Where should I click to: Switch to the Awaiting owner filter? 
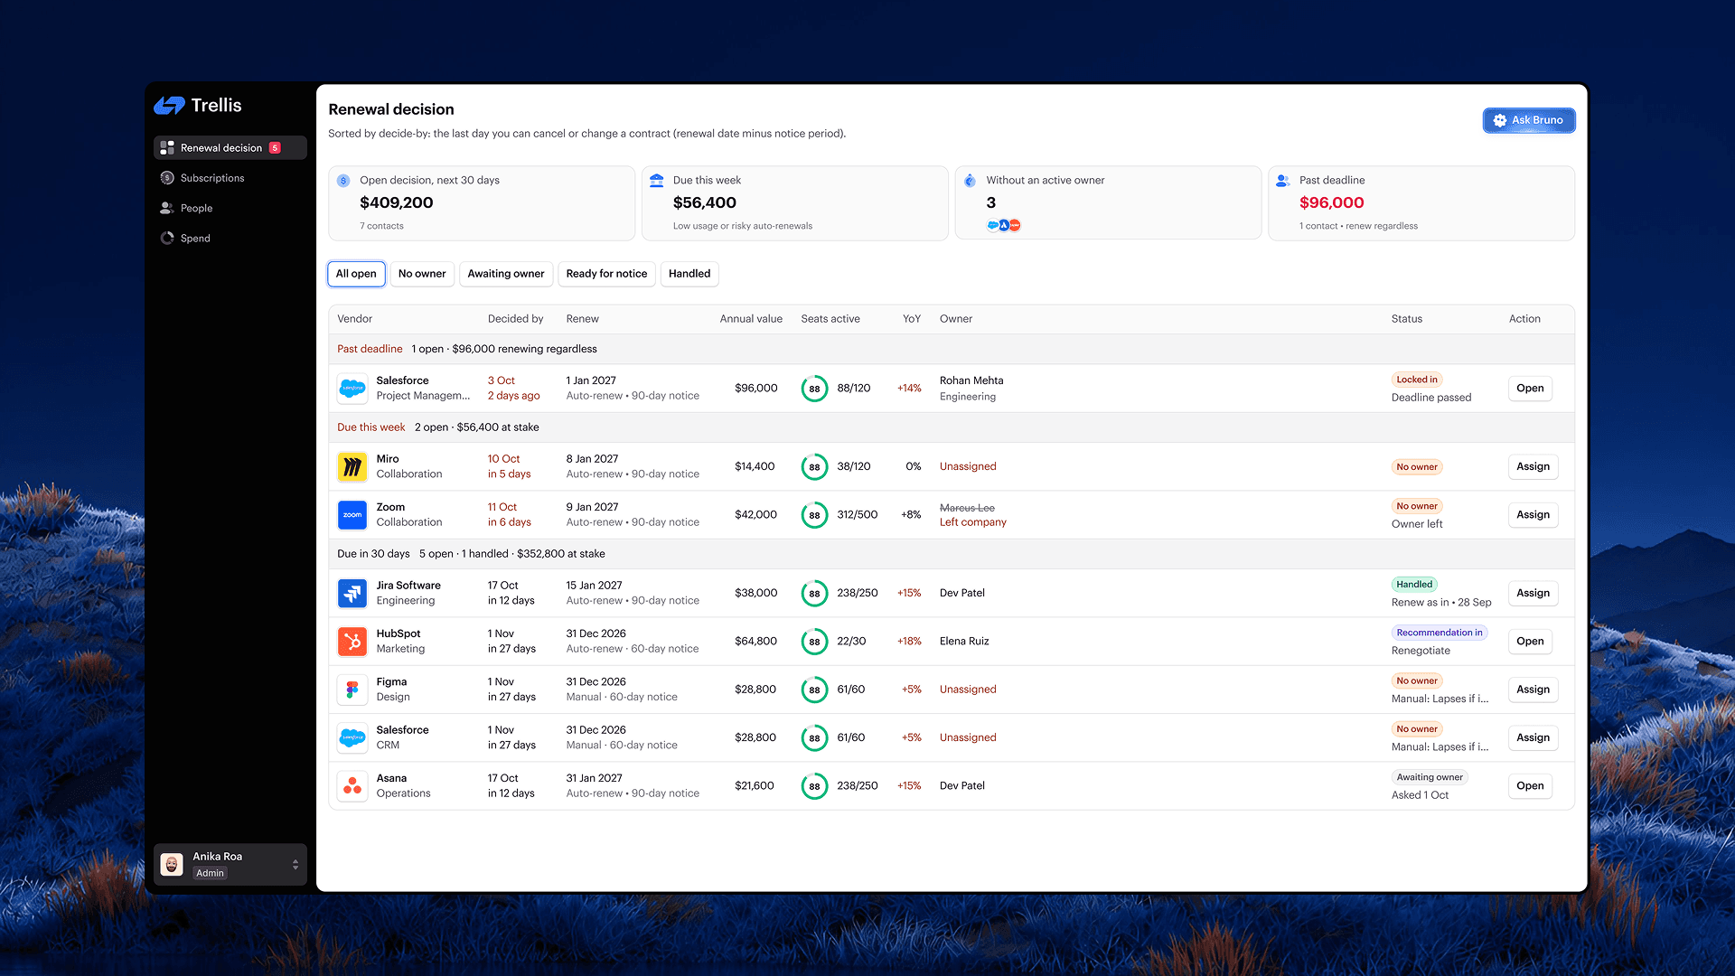[506, 274]
